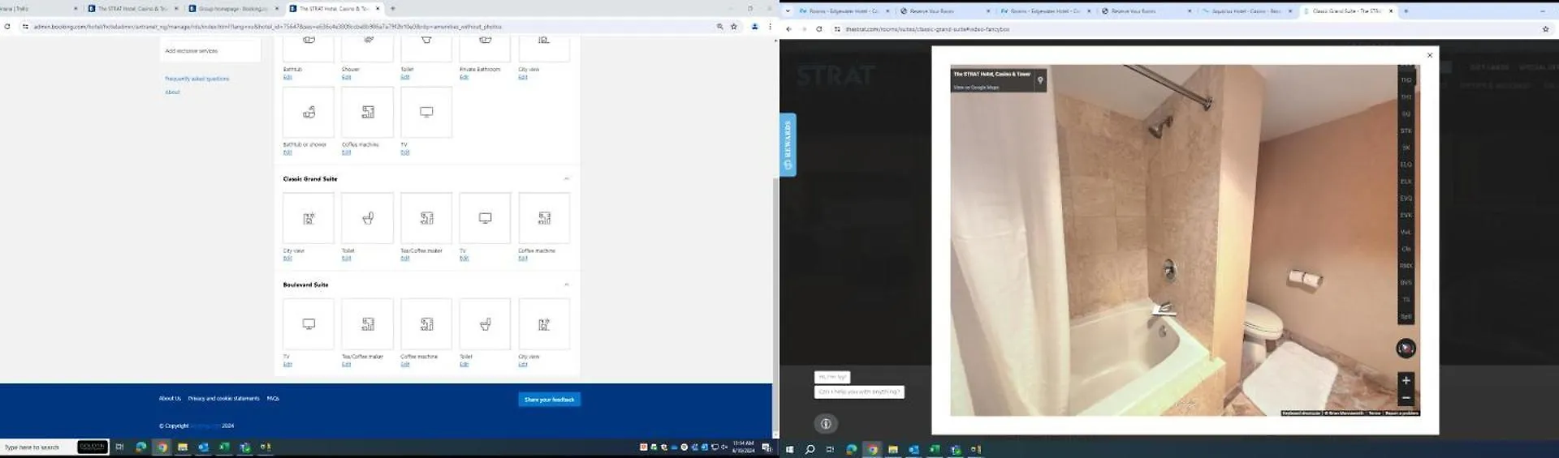Click the TV icon beside the Coffee machine in top section
Viewport: 1559px width, 458px height.
coord(426,112)
